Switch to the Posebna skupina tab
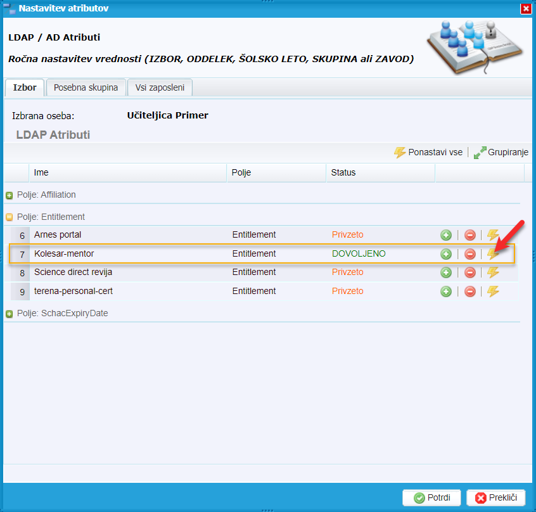The width and height of the screenshot is (536, 512). [86, 87]
